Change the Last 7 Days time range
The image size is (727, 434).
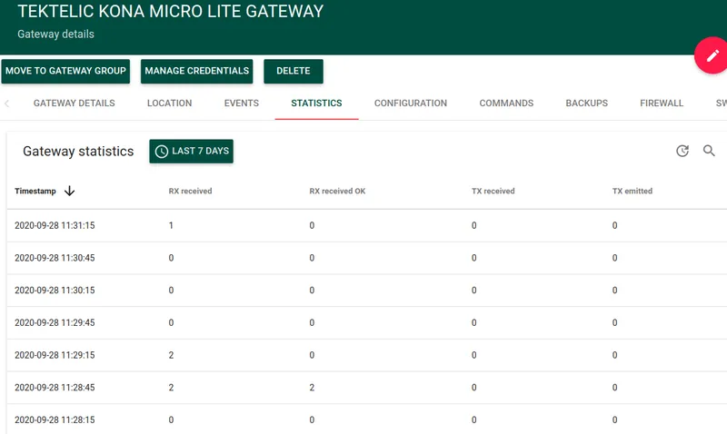[x=192, y=151]
